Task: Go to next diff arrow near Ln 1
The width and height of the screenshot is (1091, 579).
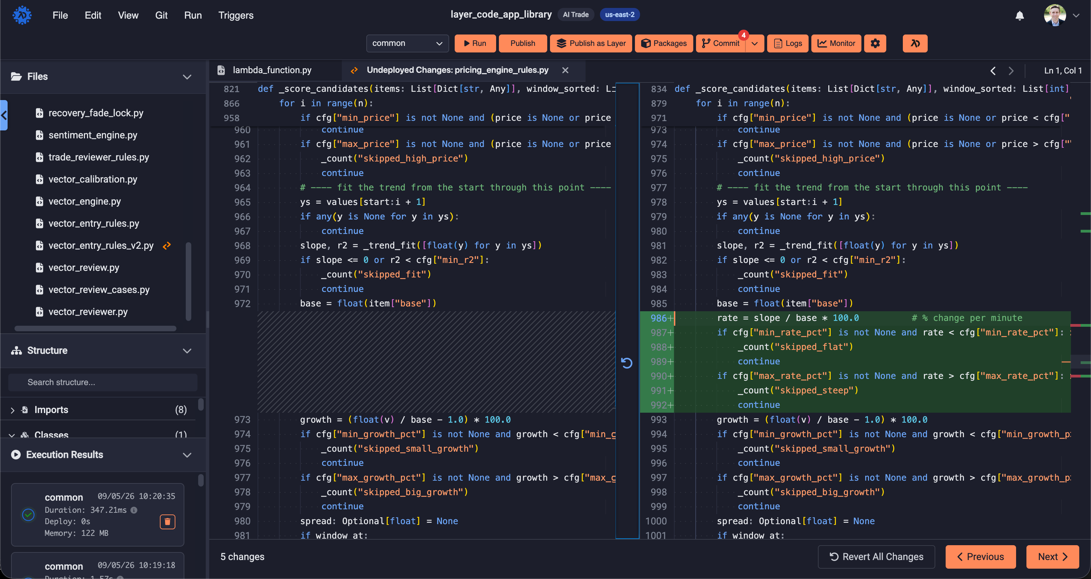Action: pos(1011,71)
